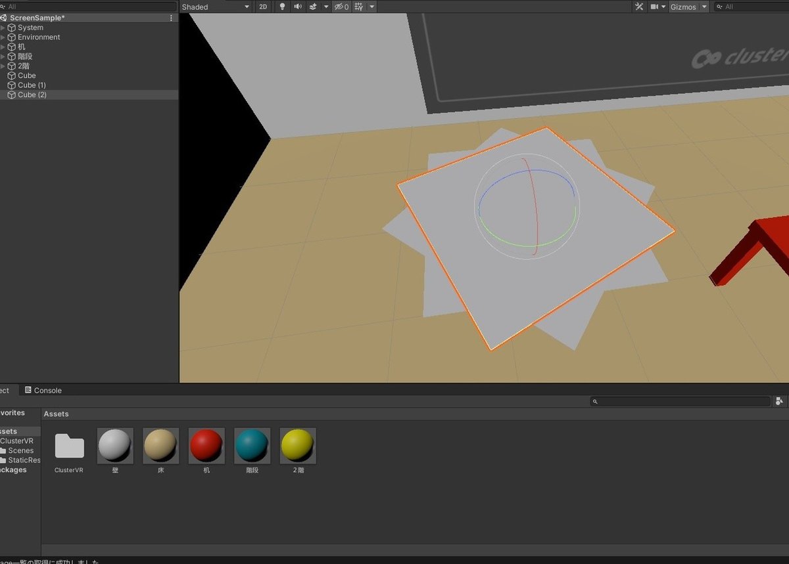Open component editor tools wrench icon
The image size is (789, 564).
639,7
